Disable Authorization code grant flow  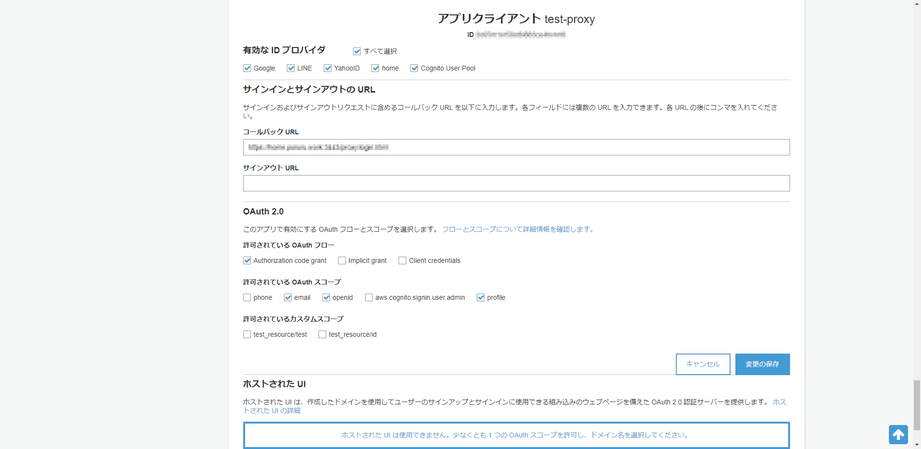tap(247, 260)
